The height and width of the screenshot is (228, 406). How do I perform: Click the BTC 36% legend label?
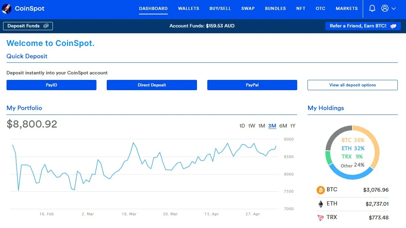click(x=353, y=140)
